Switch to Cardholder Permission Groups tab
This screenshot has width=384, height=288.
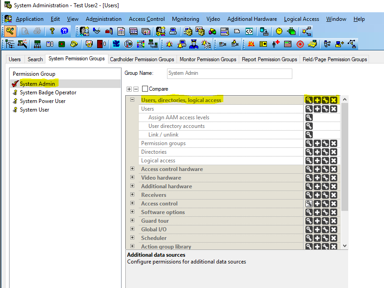142,59
